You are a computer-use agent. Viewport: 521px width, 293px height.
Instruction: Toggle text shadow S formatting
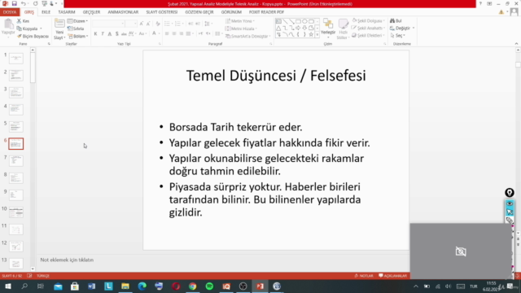pos(116,33)
